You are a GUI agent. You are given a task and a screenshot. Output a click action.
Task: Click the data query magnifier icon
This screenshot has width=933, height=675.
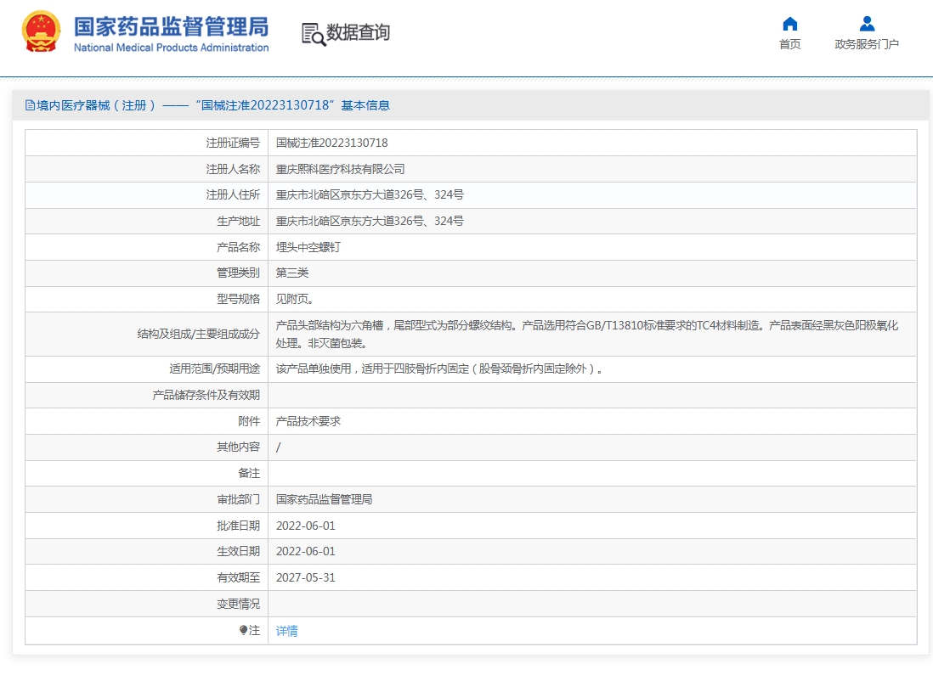(x=314, y=34)
